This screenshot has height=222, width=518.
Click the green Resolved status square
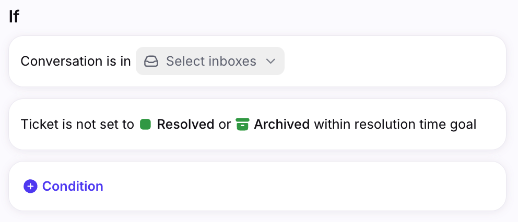click(x=145, y=125)
